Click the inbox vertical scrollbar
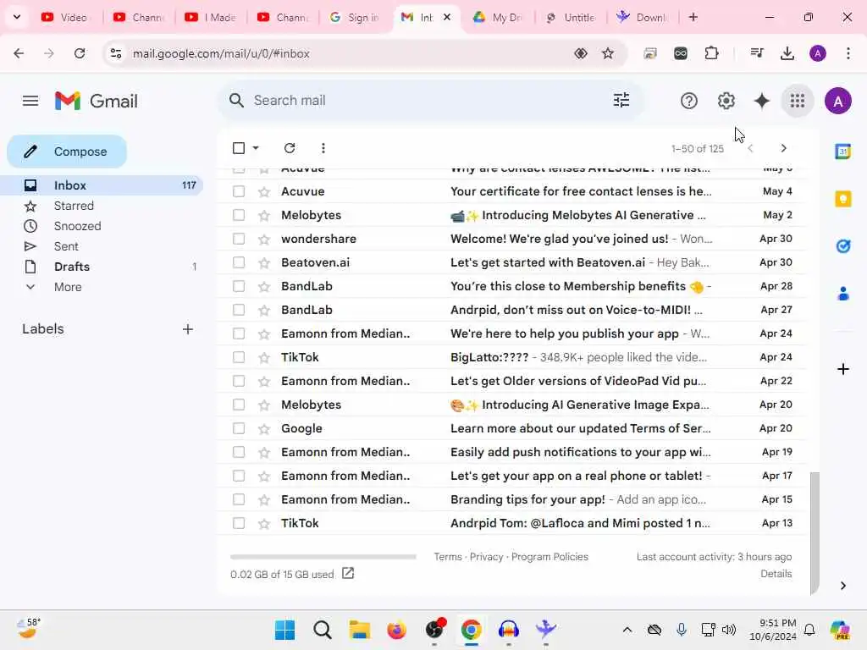 point(814,533)
